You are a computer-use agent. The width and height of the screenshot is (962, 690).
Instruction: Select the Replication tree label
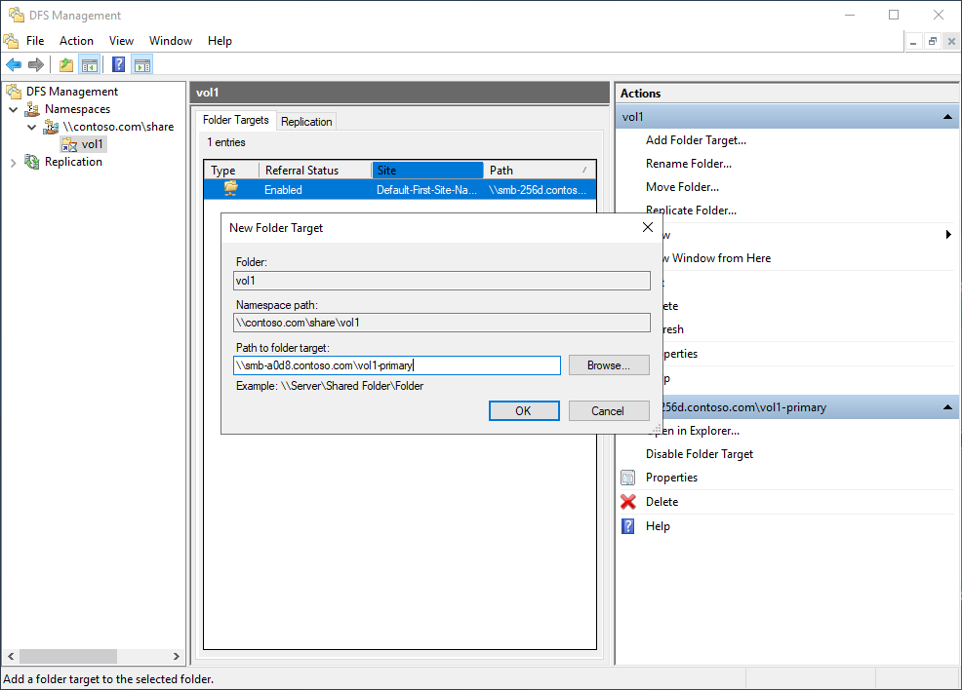[x=73, y=162]
